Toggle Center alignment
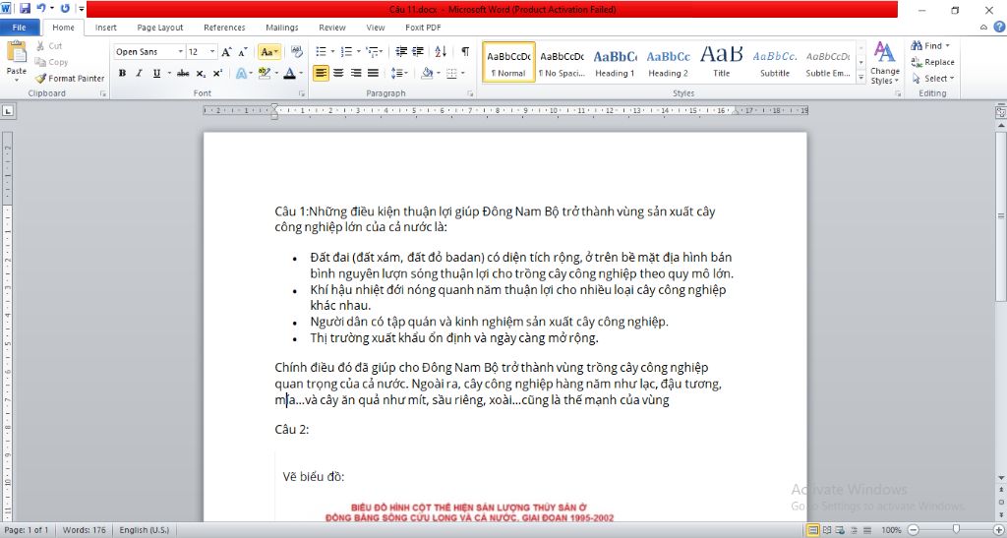The height and width of the screenshot is (538, 1007). click(338, 73)
